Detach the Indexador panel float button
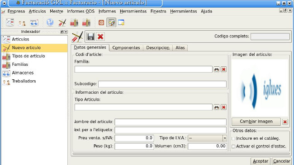Screen dimensions: 294x165 point(62,32)
